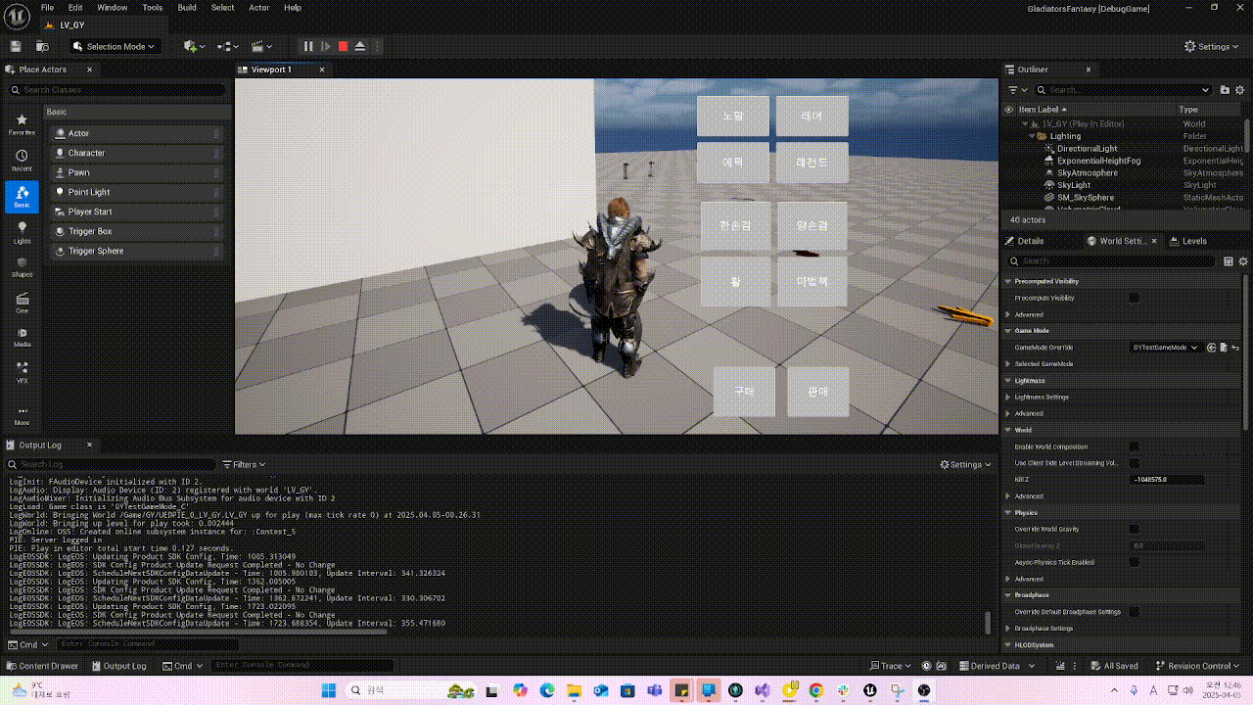This screenshot has height=705, width=1253.
Task: Open the Build menu
Action: pos(186,8)
